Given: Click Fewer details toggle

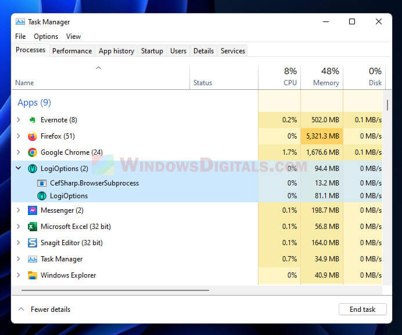Looking at the screenshot, I should coord(44,309).
